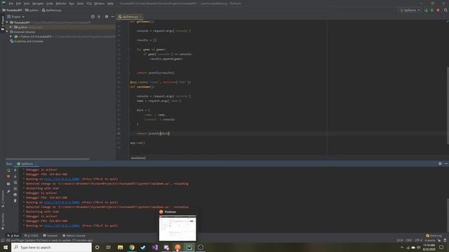449x252 pixels.
Task: Open Run panel settings gear
Action: tap(440, 164)
